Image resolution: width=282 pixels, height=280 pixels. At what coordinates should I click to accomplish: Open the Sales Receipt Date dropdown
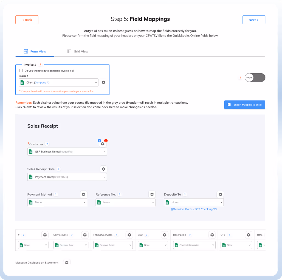67,177
